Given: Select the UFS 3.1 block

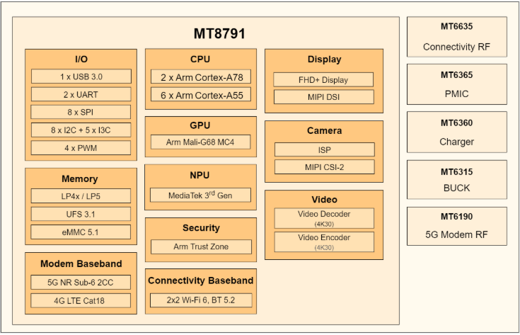Looking at the screenshot, I should click(81, 214).
